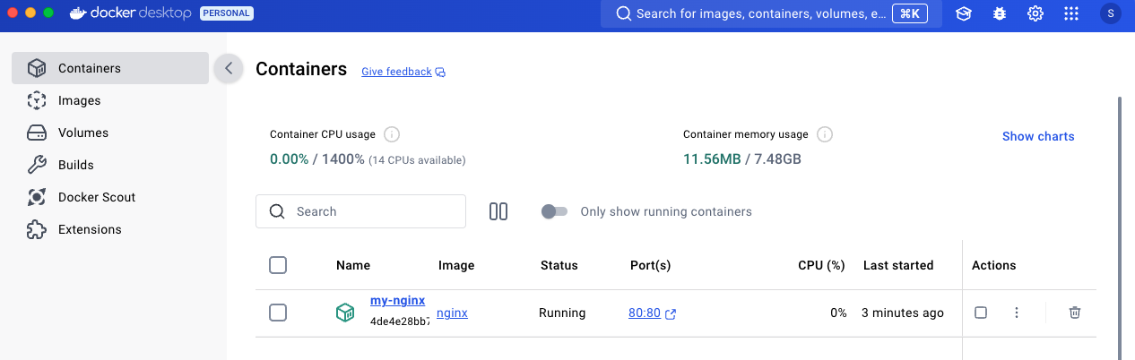Open the Troubleshoot bug icon
Viewport: 1135px width, 360px height.
click(1000, 14)
